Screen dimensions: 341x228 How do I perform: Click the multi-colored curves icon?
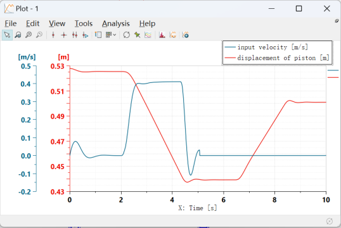pos(148,35)
